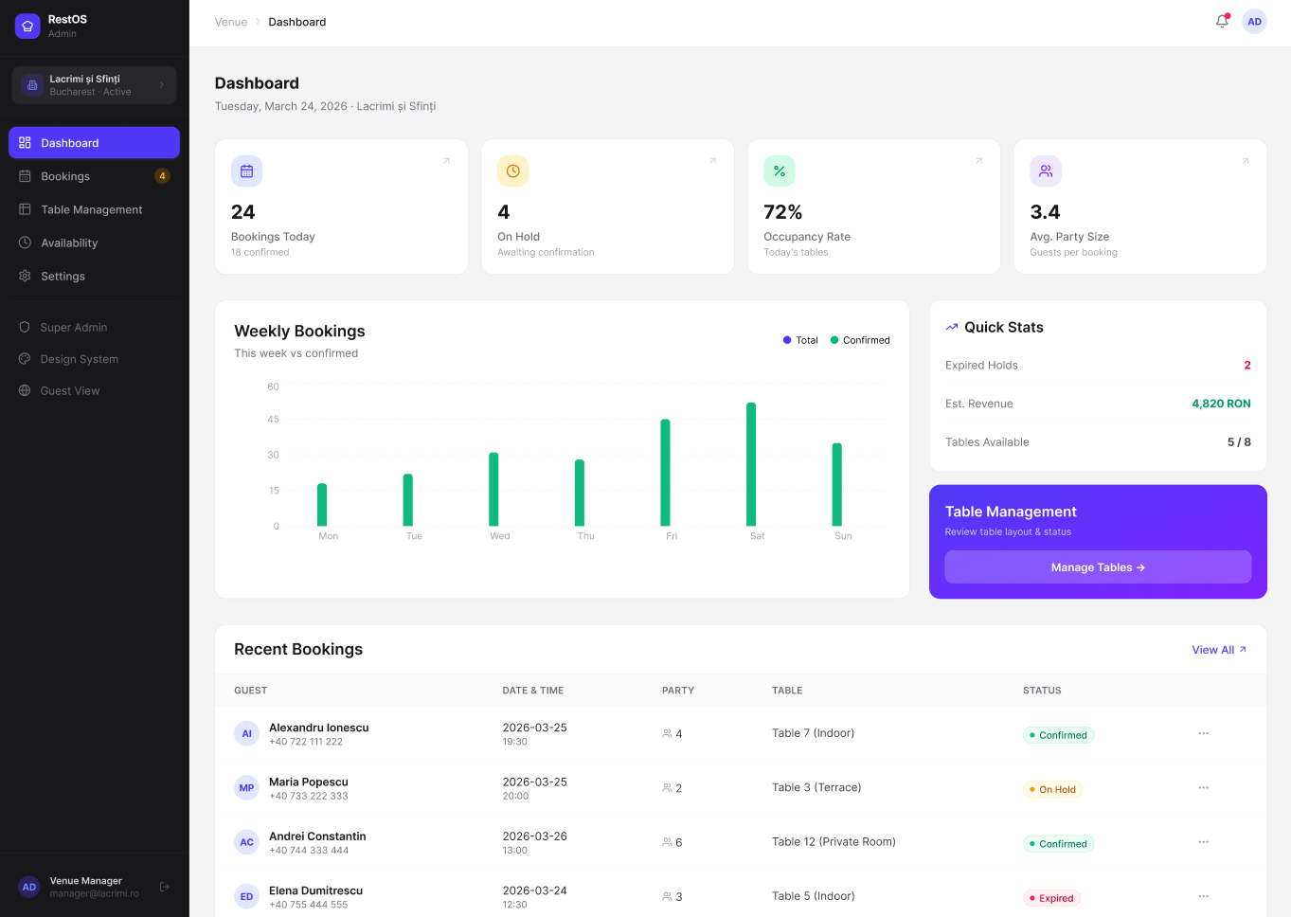Open the notifications bell
This screenshot has height=917, width=1291.
1222,22
